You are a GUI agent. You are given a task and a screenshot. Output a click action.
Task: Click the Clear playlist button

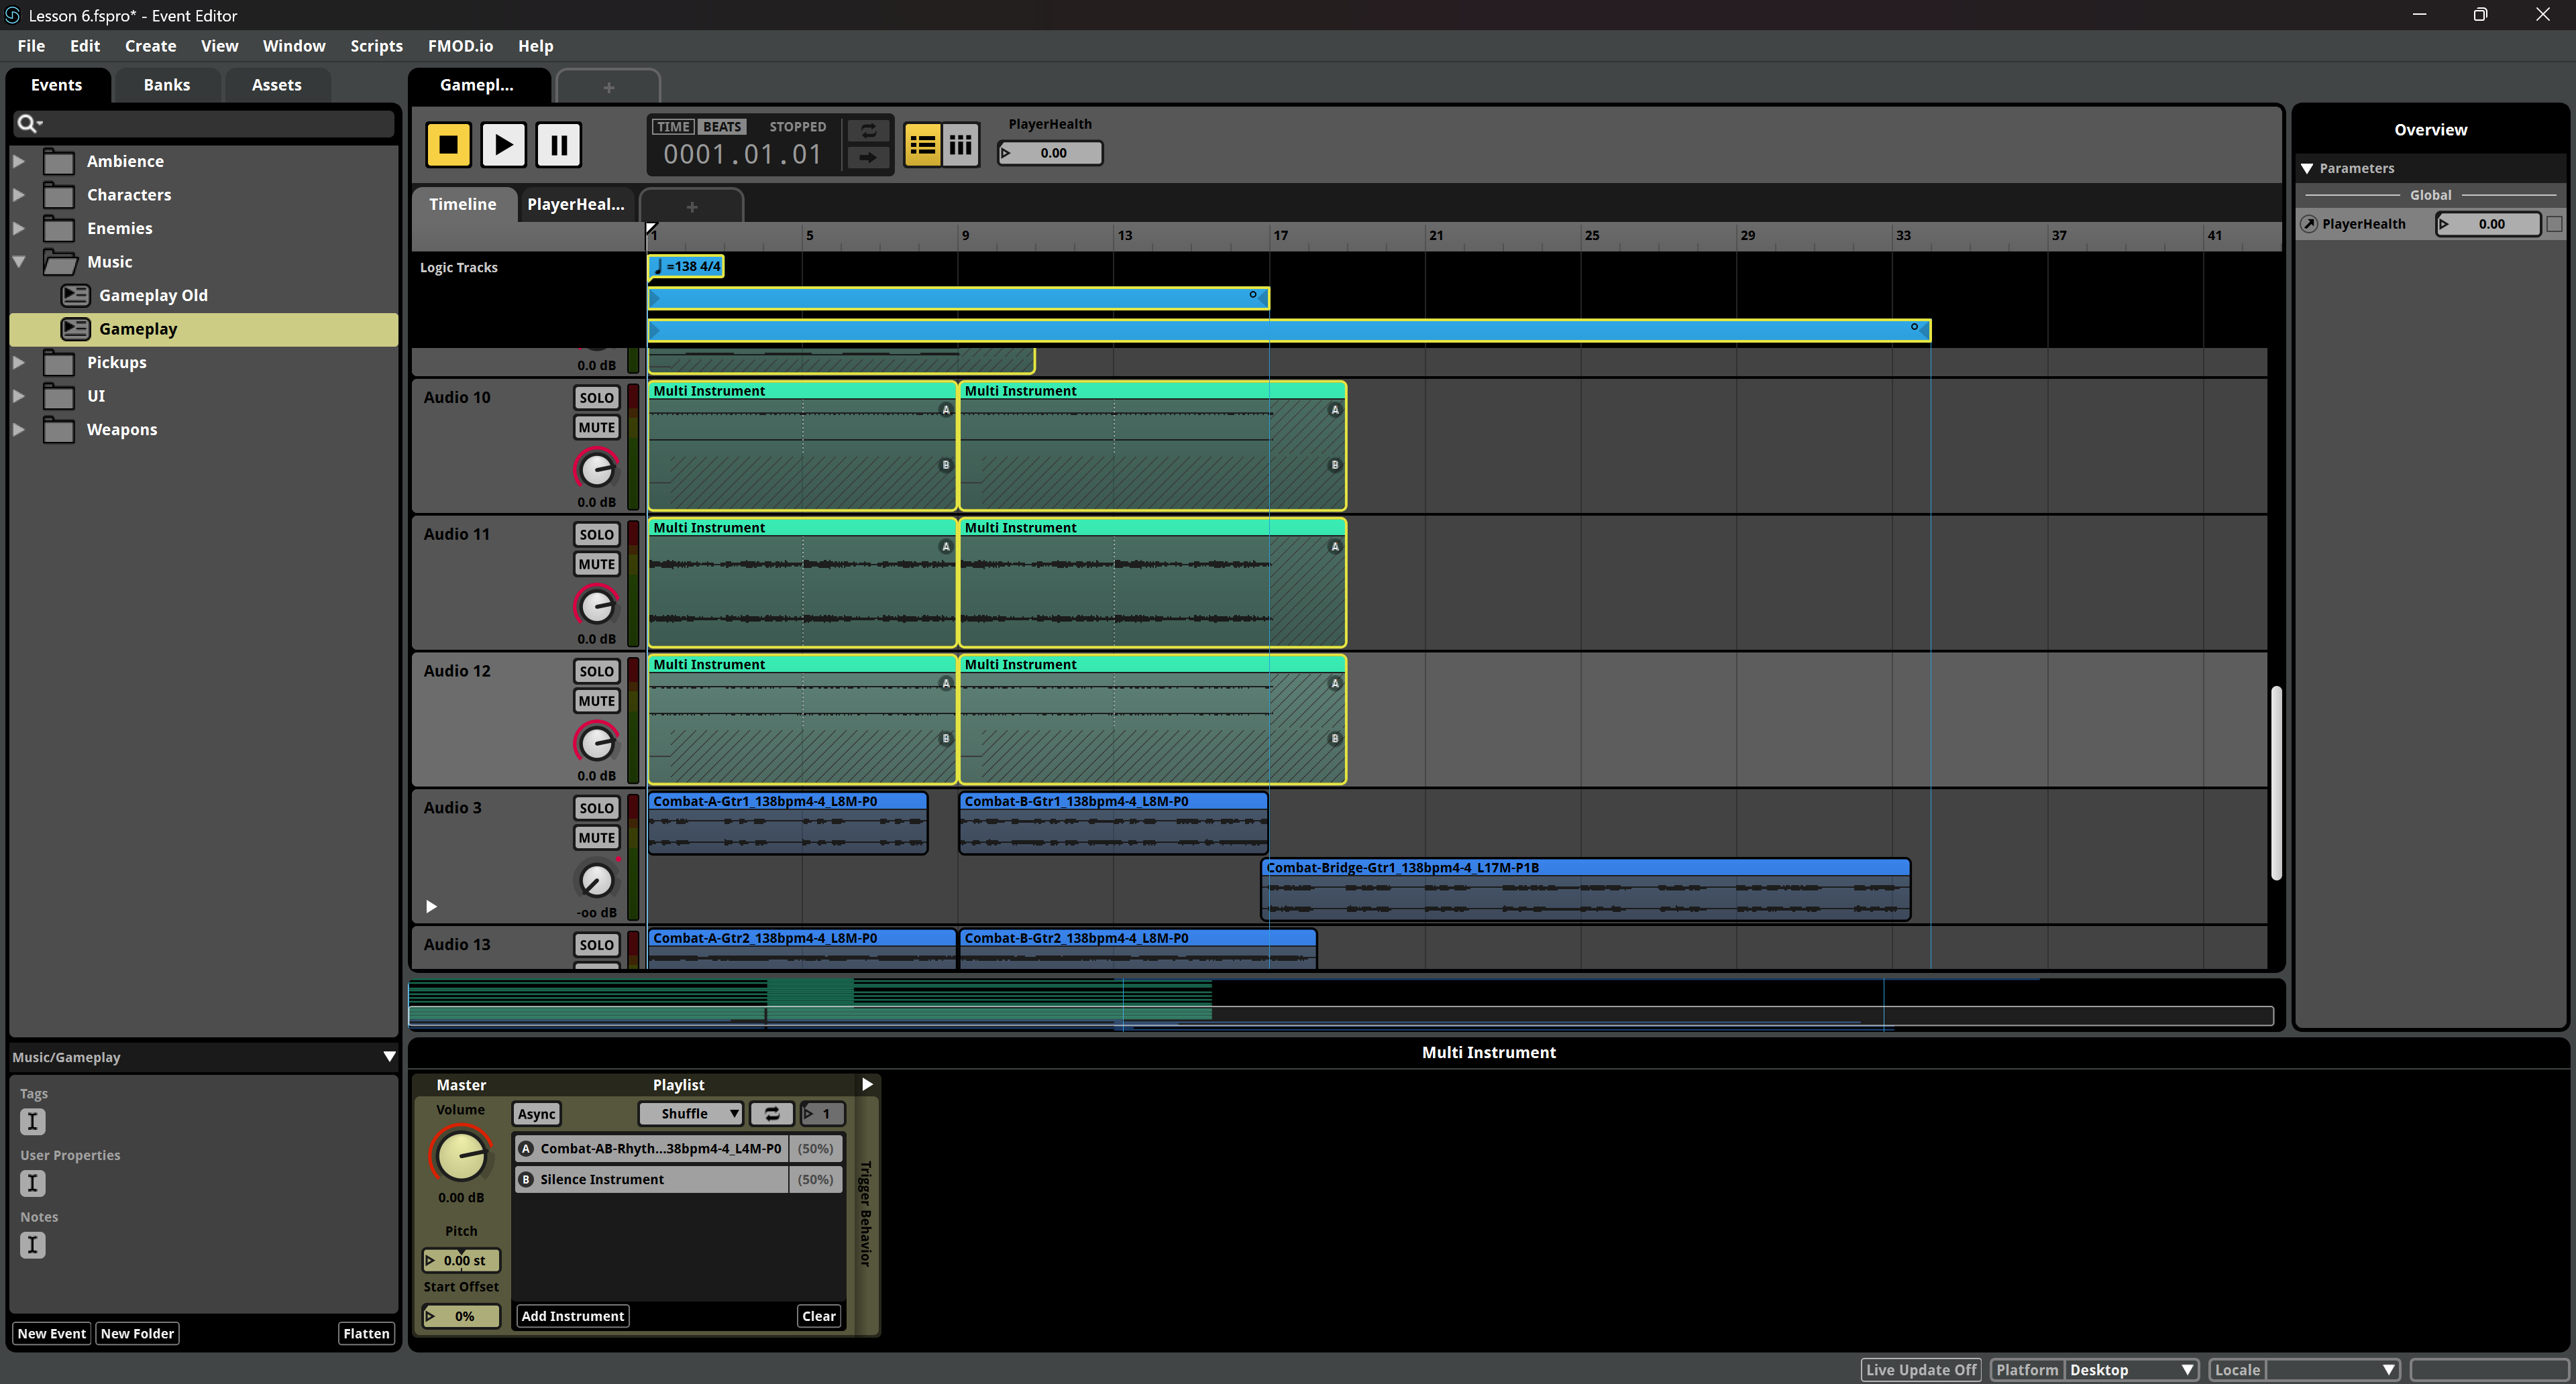[819, 1316]
